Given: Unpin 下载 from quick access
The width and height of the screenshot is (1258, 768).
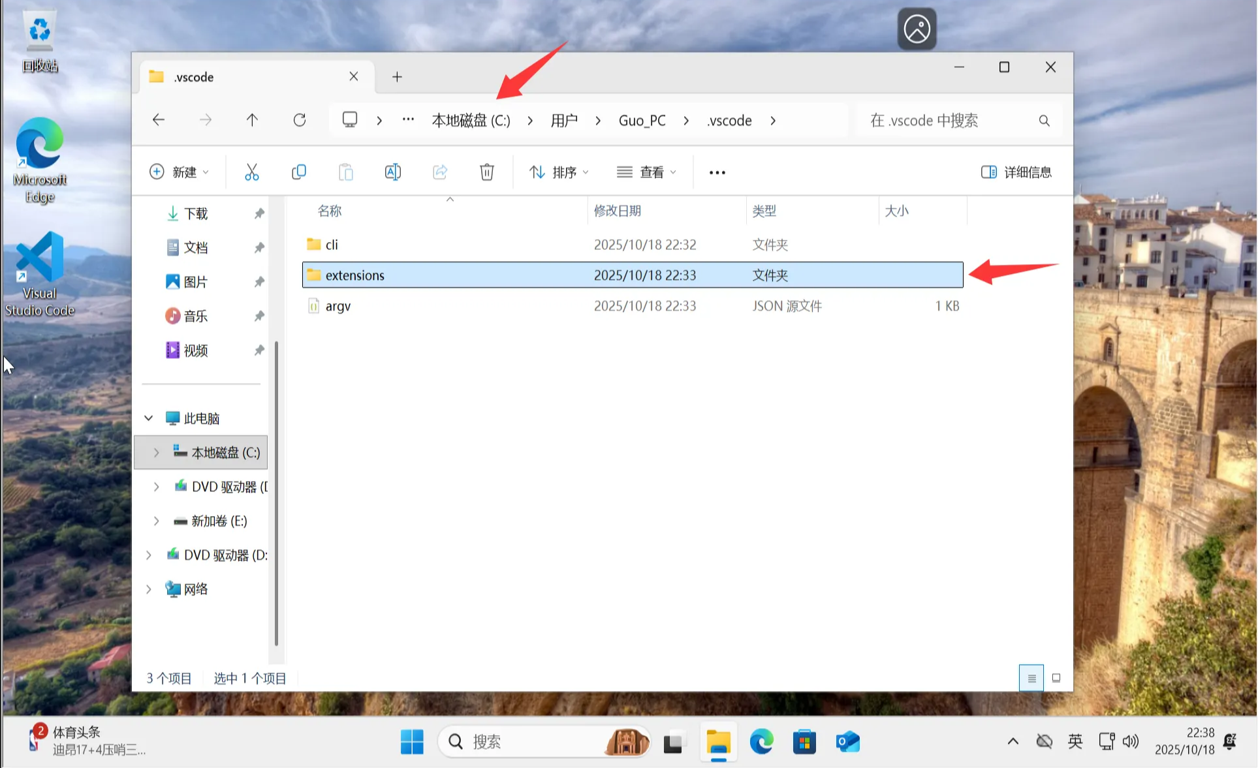Looking at the screenshot, I should (259, 213).
